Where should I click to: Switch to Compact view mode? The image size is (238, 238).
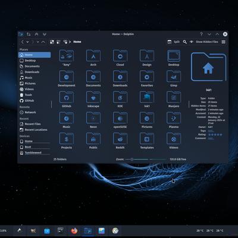click(58, 42)
